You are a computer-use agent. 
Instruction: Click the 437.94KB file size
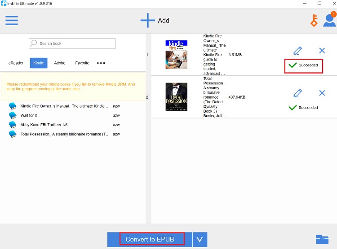[x=237, y=97]
